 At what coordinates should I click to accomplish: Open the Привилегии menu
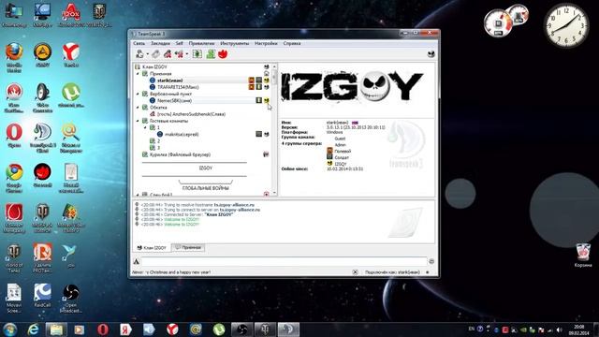pos(201,44)
